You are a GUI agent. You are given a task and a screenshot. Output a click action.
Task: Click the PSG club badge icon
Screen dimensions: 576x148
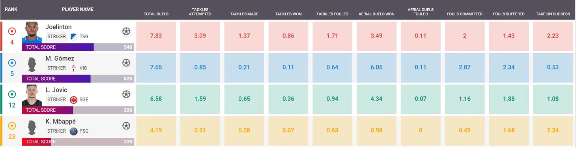pyautogui.click(x=73, y=131)
